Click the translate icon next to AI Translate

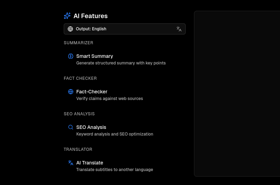coord(71,163)
